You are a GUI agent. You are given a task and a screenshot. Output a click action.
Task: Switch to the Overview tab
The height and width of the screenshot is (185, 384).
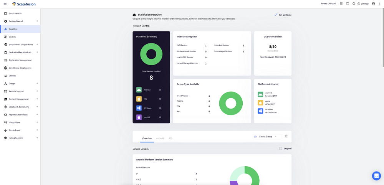[147, 139]
